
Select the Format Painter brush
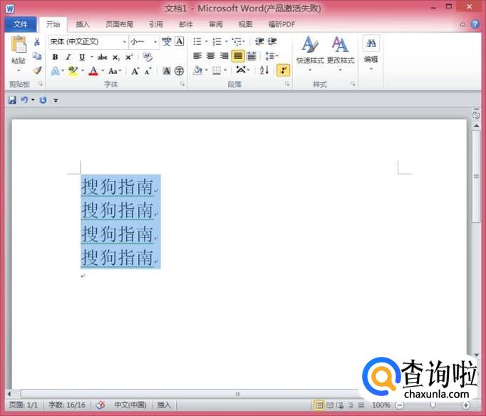click(x=37, y=71)
